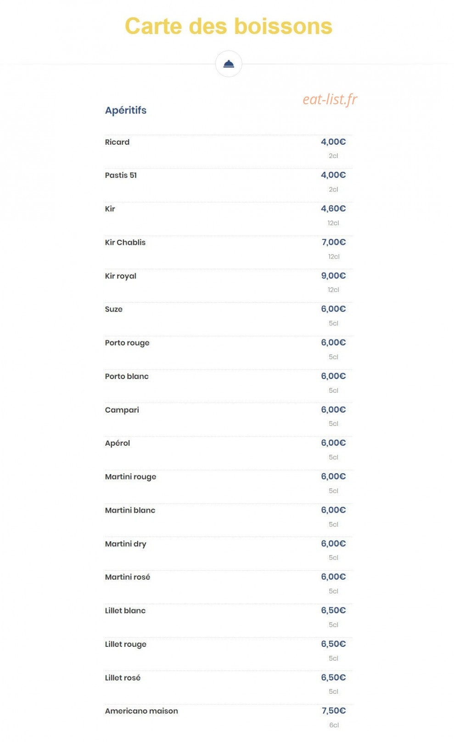Viewport: 454px width, 742px height.
Task: Select the Martini rouge item
Action: (x=131, y=477)
